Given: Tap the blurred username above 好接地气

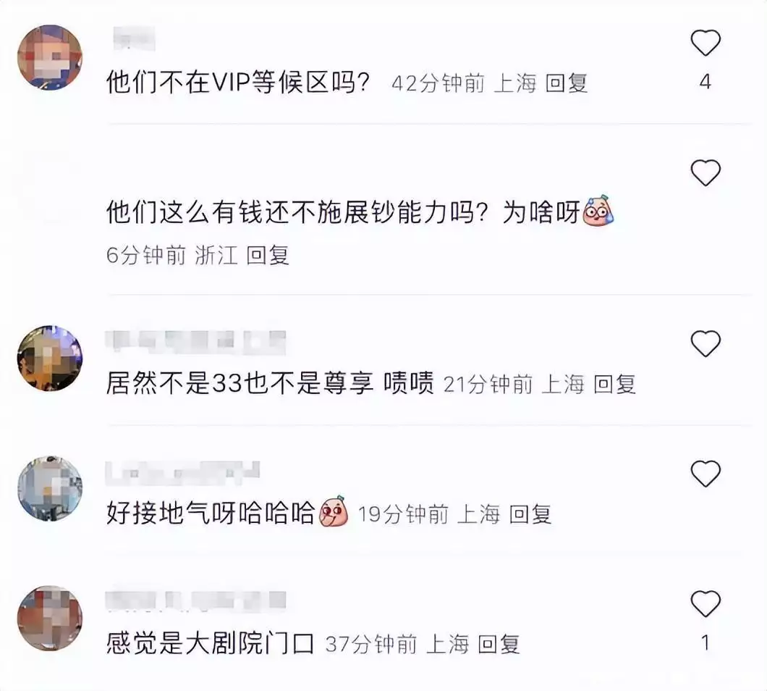Looking at the screenshot, I should pyautogui.click(x=182, y=471).
